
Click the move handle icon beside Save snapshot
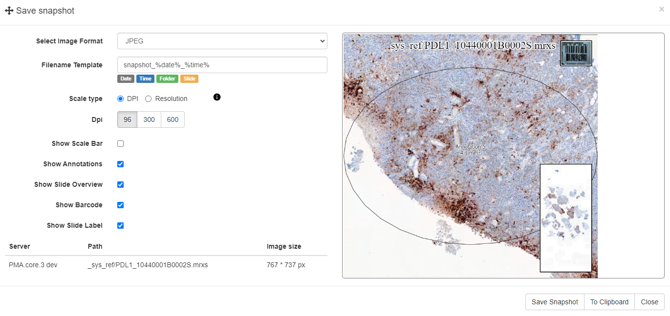pos(9,11)
